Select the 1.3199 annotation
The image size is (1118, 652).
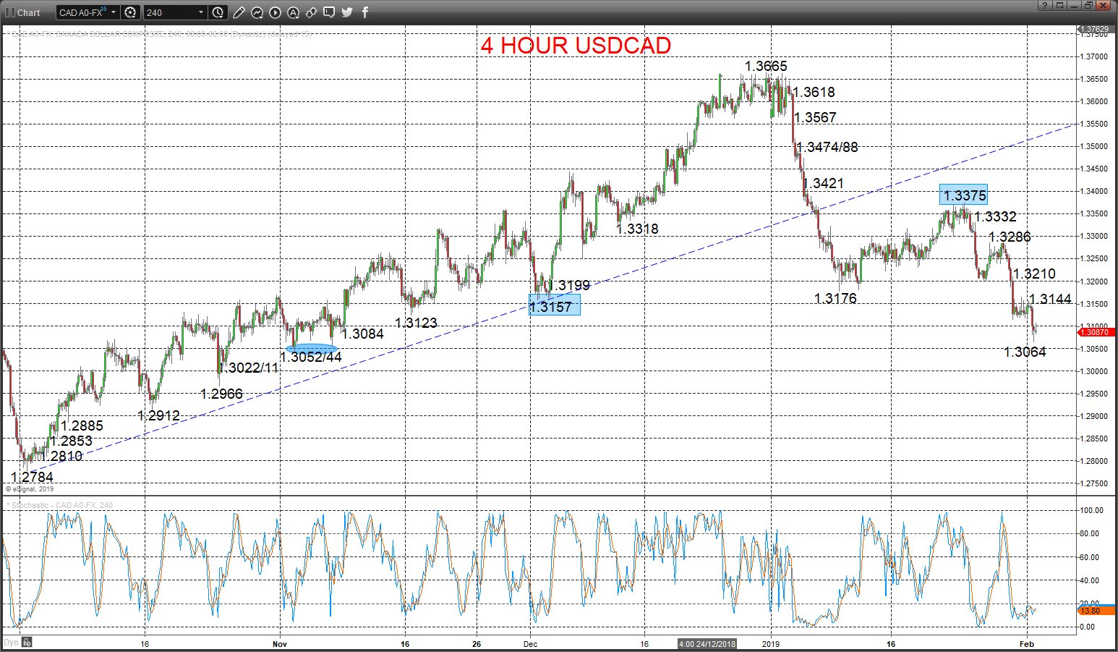[x=568, y=285]
